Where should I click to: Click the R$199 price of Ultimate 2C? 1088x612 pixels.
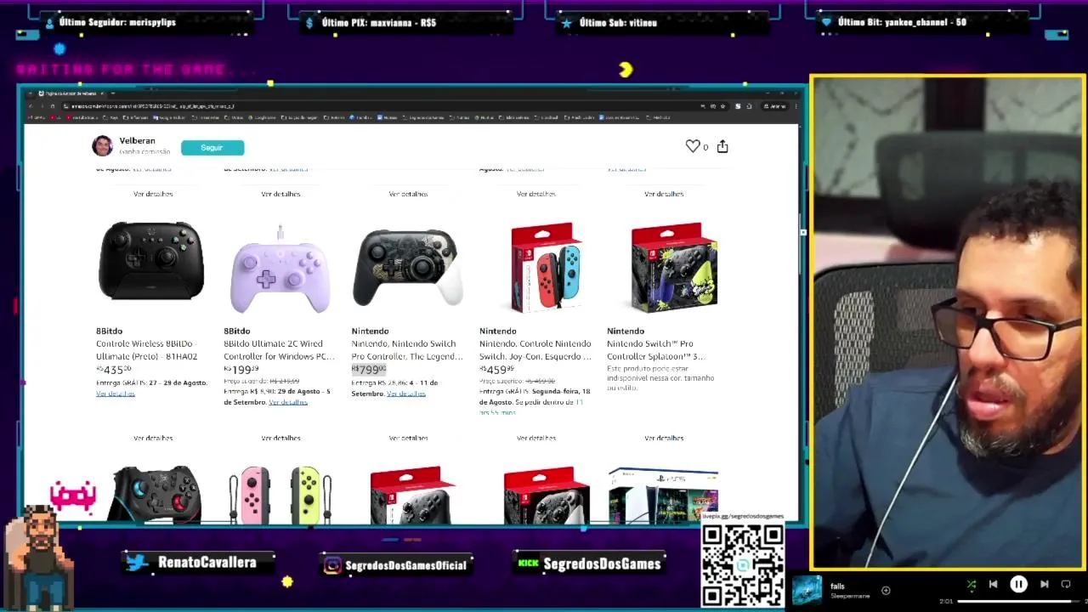(241, 370)
